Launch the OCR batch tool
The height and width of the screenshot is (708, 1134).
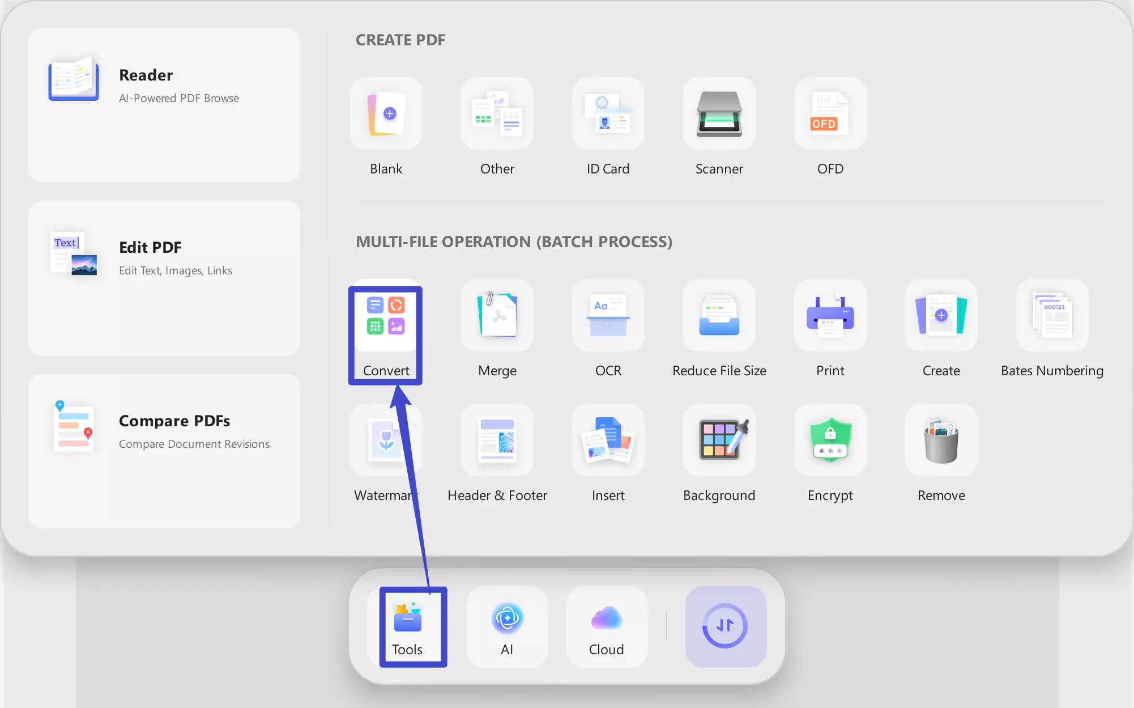point(608,316)
